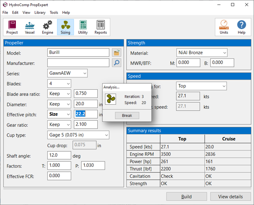Viewport: 254px width, 205px height.
Task: Click the Diameter value field 20.0
Action: tap(86, 104)
